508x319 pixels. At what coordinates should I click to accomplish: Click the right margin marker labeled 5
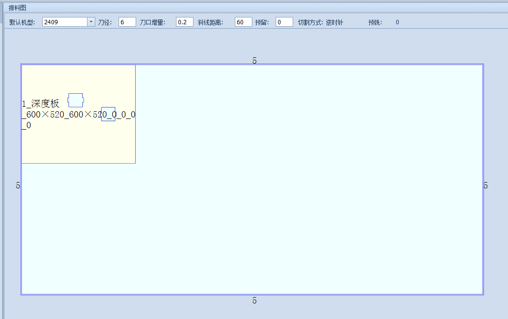pos(485,185)
